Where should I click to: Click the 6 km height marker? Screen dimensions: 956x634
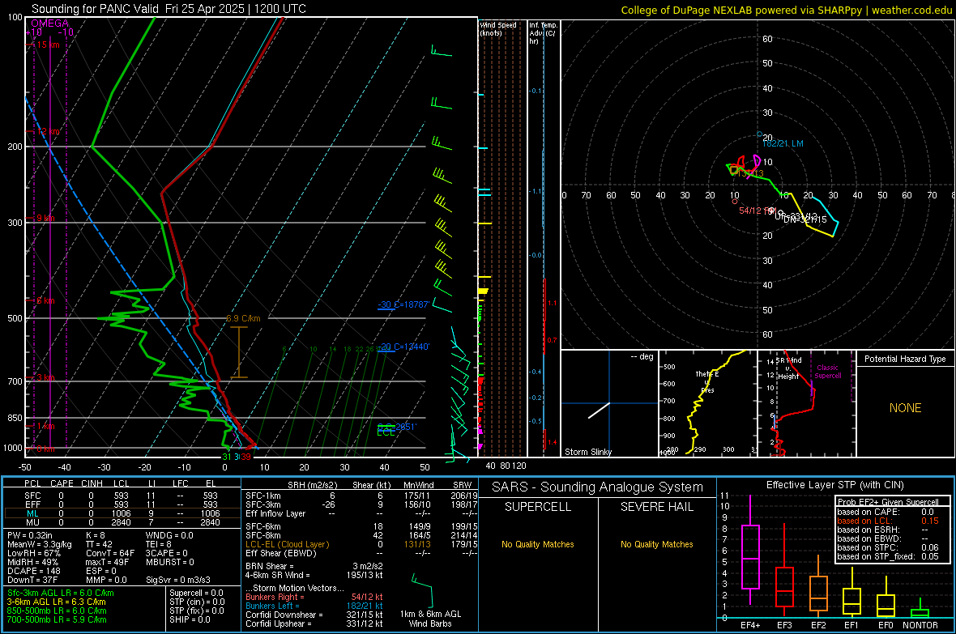pos(45,300)
